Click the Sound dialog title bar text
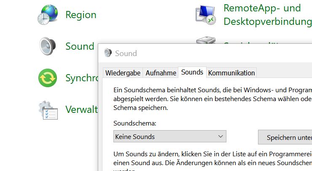 coord(126,53)
